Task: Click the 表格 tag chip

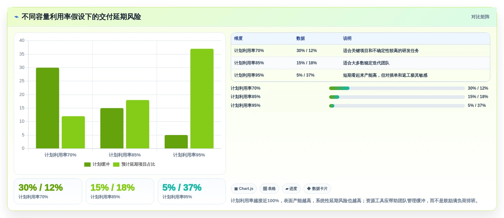Action: click(269, 189)
